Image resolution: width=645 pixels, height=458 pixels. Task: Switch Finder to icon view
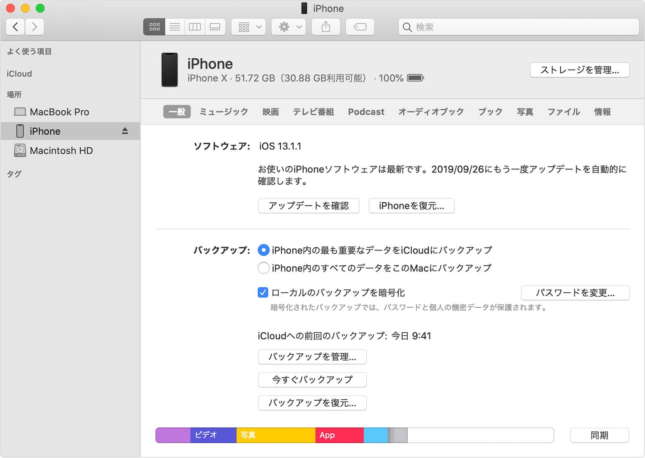pyautogui.click(x=154, y=27)
